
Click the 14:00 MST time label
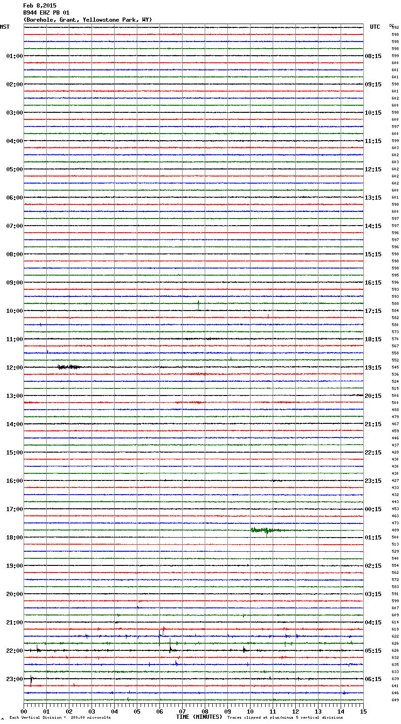(15, 424)
